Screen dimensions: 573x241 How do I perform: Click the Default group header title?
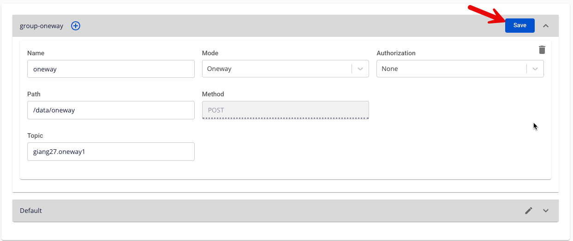pos(31,211)
